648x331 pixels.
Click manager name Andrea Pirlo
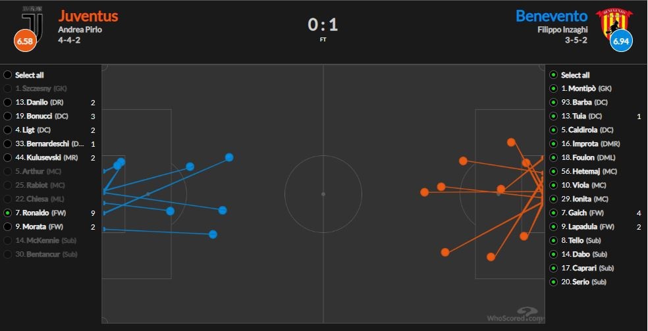click(80, 30)
